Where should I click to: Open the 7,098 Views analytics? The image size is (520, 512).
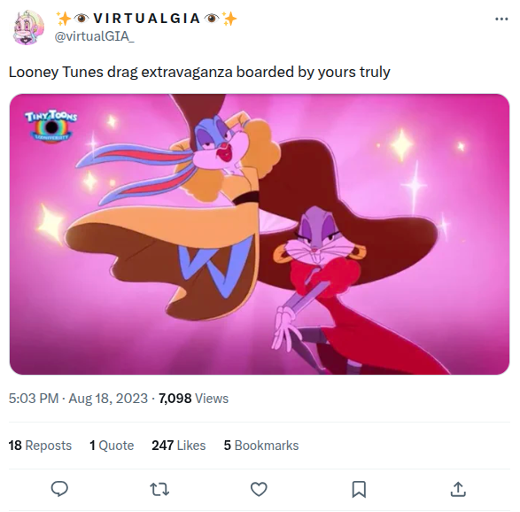[x=194, y=399]
